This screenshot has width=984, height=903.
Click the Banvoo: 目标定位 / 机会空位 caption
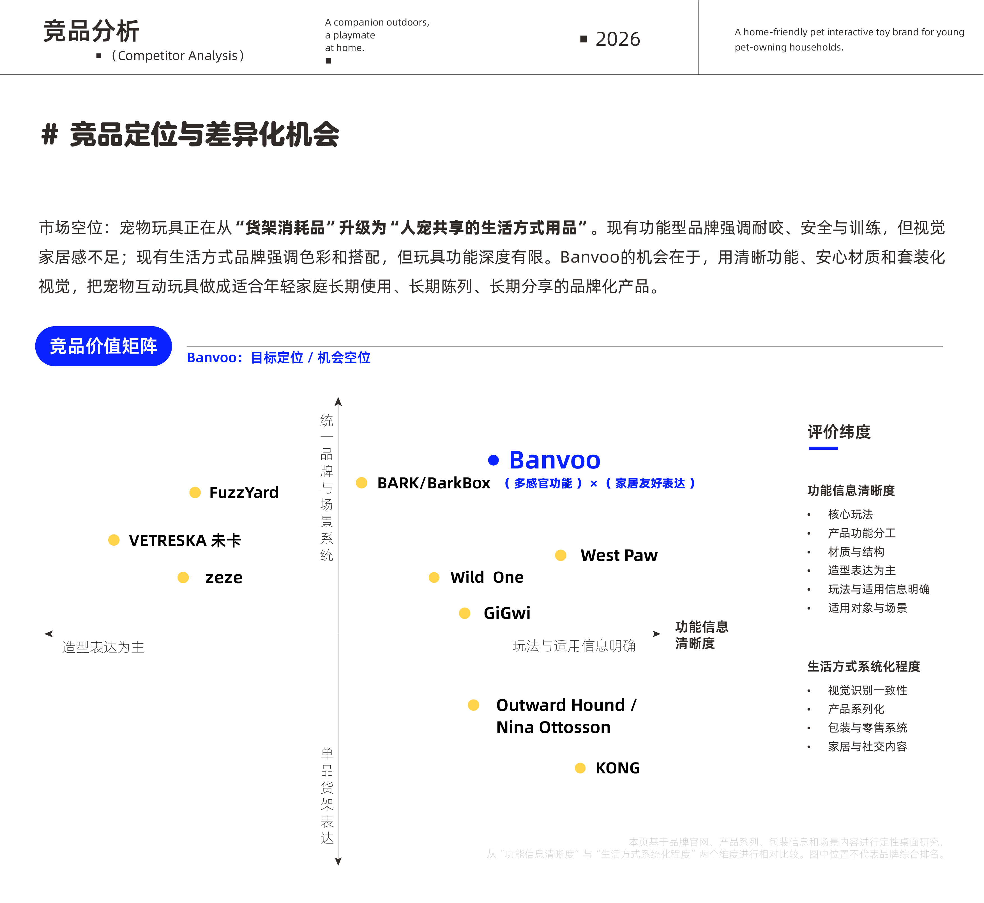click(x=278, y=358)
